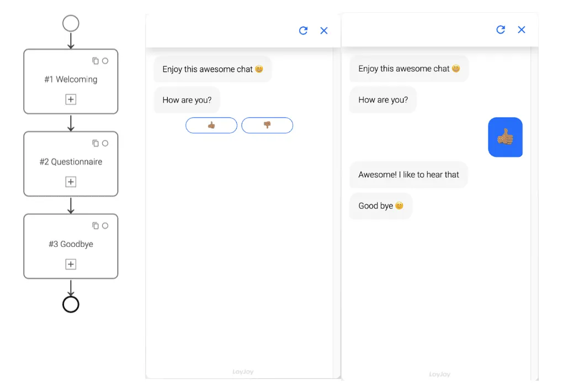
Task: Duplicate the #2 Questionnaire process
Action: tap(94, 143)
